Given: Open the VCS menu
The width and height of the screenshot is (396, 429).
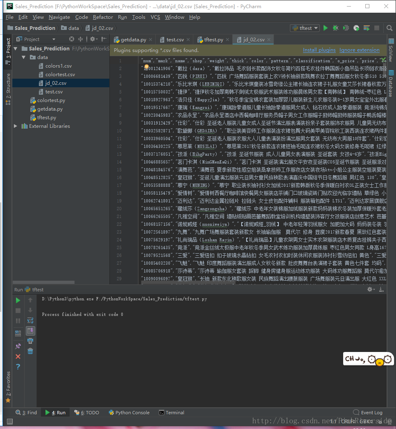Looking at the screenshot, I should pyautogui.click(x=155, y=17).
